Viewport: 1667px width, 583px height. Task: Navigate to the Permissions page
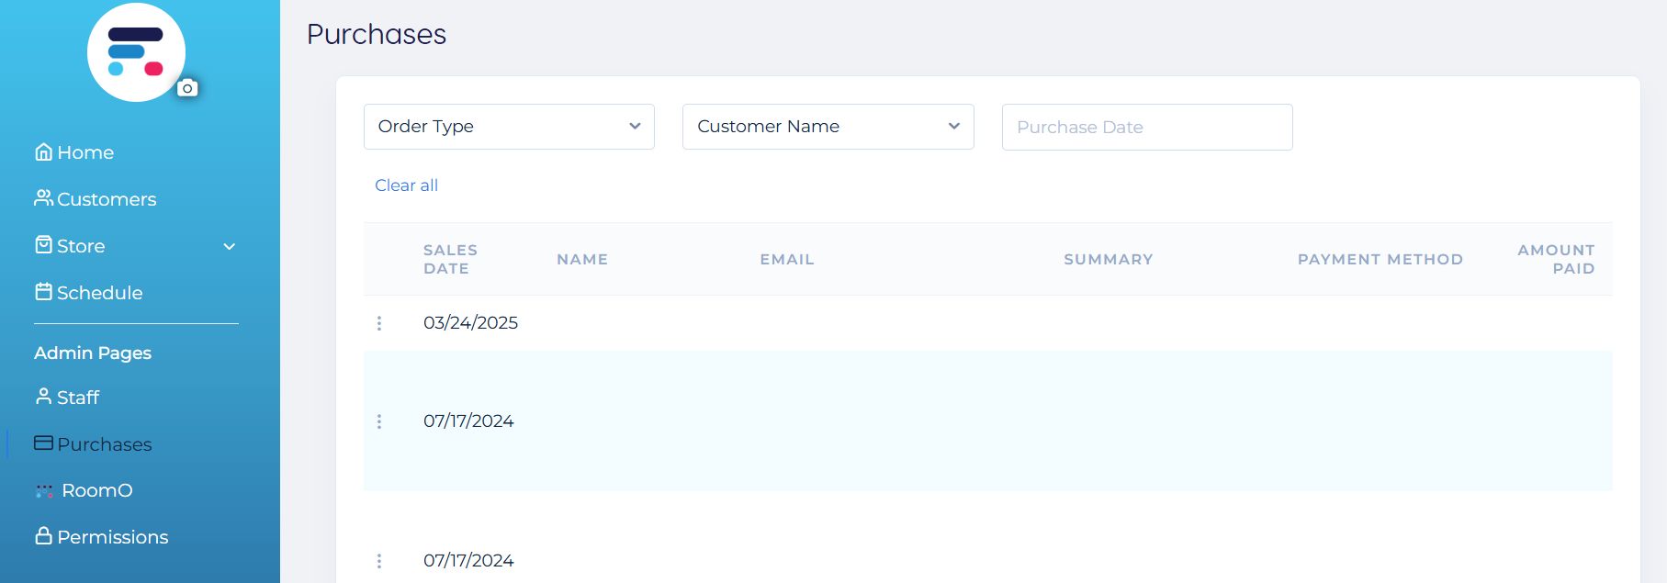coord(112,537)
